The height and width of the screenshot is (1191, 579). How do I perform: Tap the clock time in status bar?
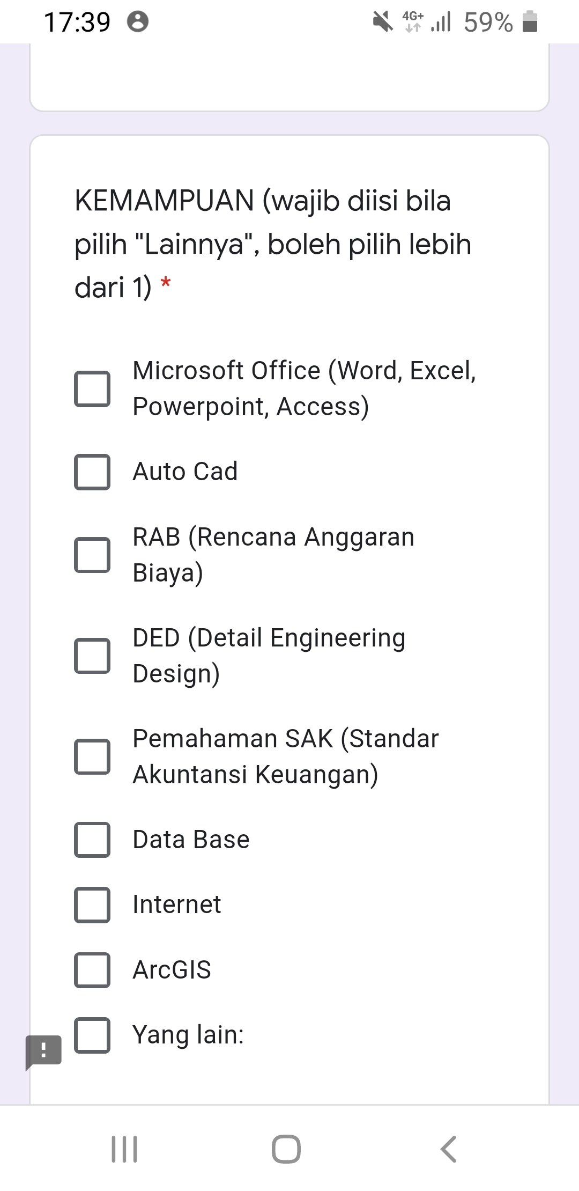coord(77,22)
